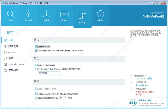Click the 上次扫瞄结果 label
Viewport: 168px width, 109px height.
pyautogui.click(x=140, y=89)
